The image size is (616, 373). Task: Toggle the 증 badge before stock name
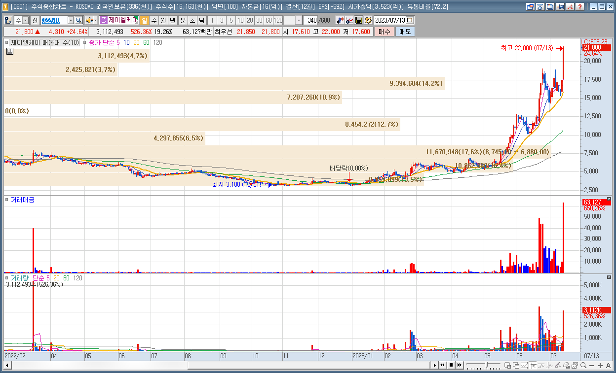104,20
